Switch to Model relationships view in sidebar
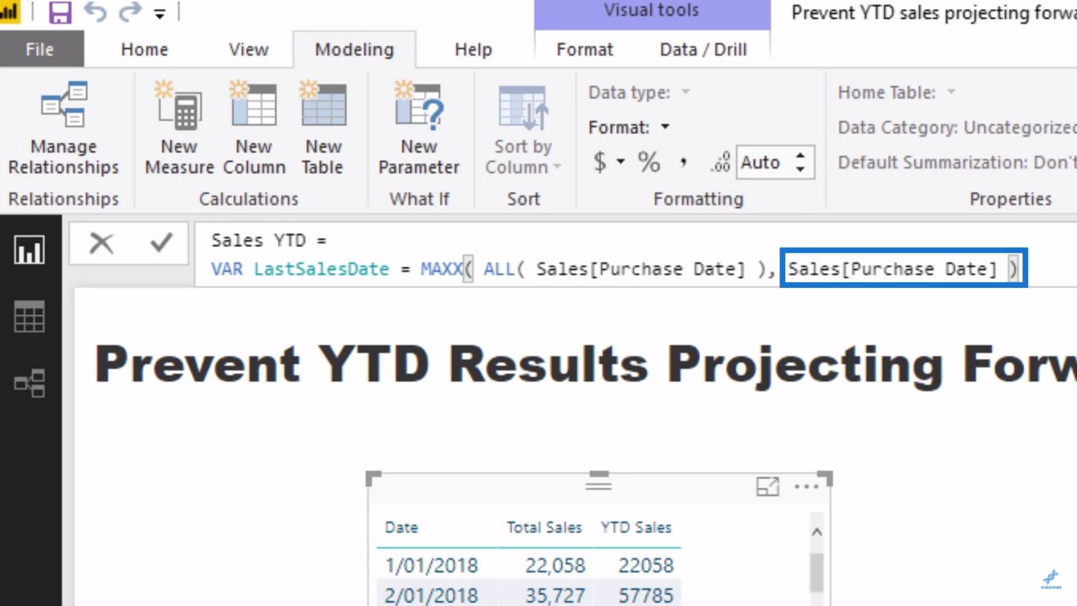 click(x=29, y=383)
